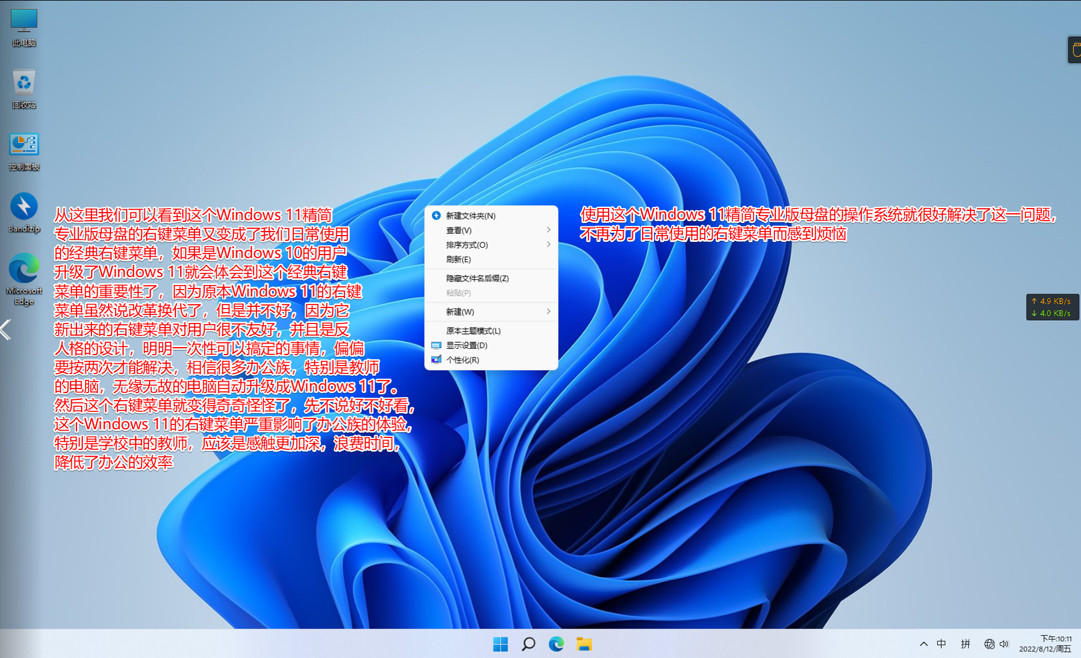Image resolution: width=1081 pixels, height=658 pixels.
Task: Toggle 隐藏文件名后缀 in context menu
Action: click(477, 278)
